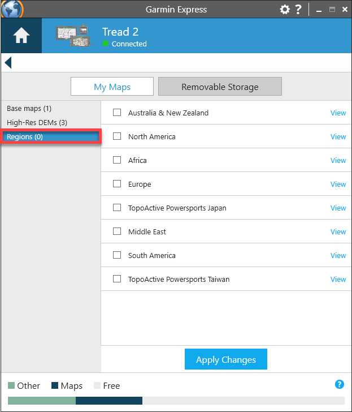Viewport: 352px width, 412px height.
Task: Open help question mark in title bar
Action: click(x=298, y=10)
